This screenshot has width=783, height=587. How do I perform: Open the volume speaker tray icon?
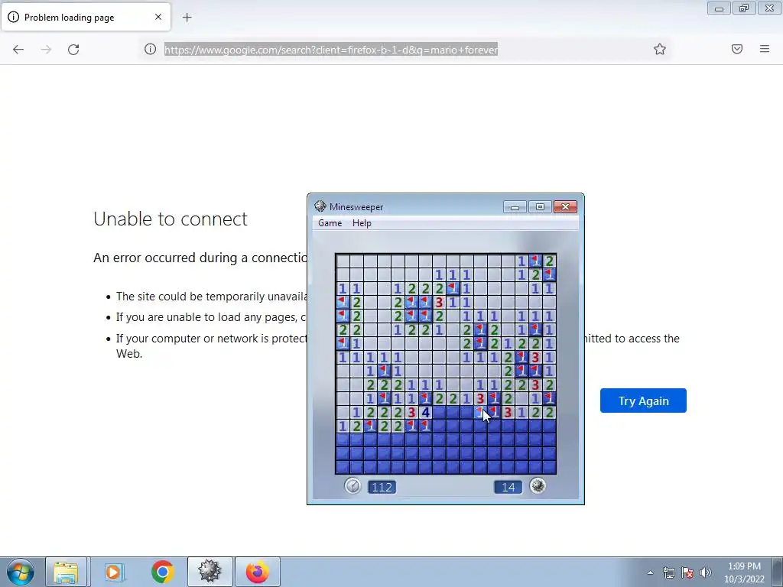pyautogui.click(x=706, y=572)
